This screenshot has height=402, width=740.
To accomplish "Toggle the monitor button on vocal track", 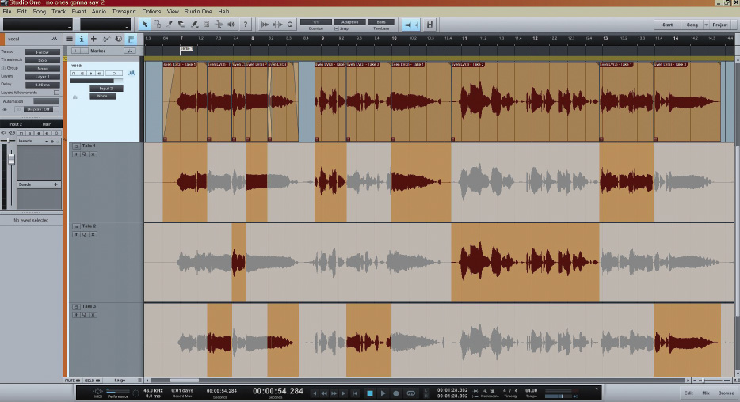I will tap(99, 74).
